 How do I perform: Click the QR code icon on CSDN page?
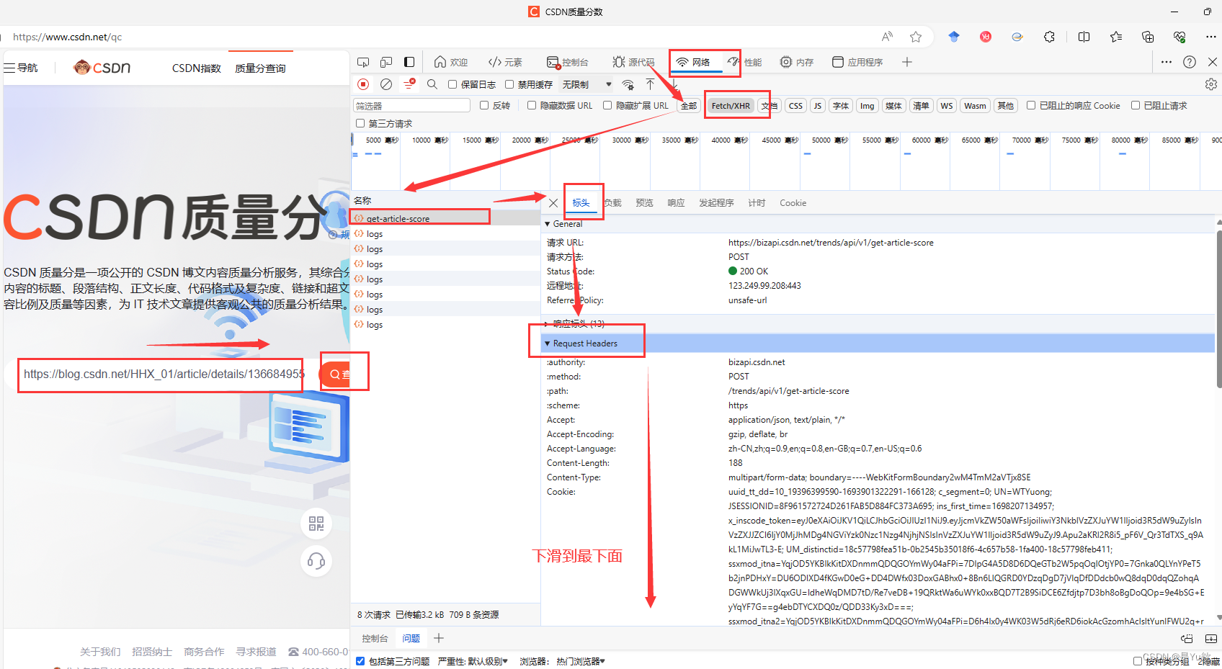click(316, 524)
